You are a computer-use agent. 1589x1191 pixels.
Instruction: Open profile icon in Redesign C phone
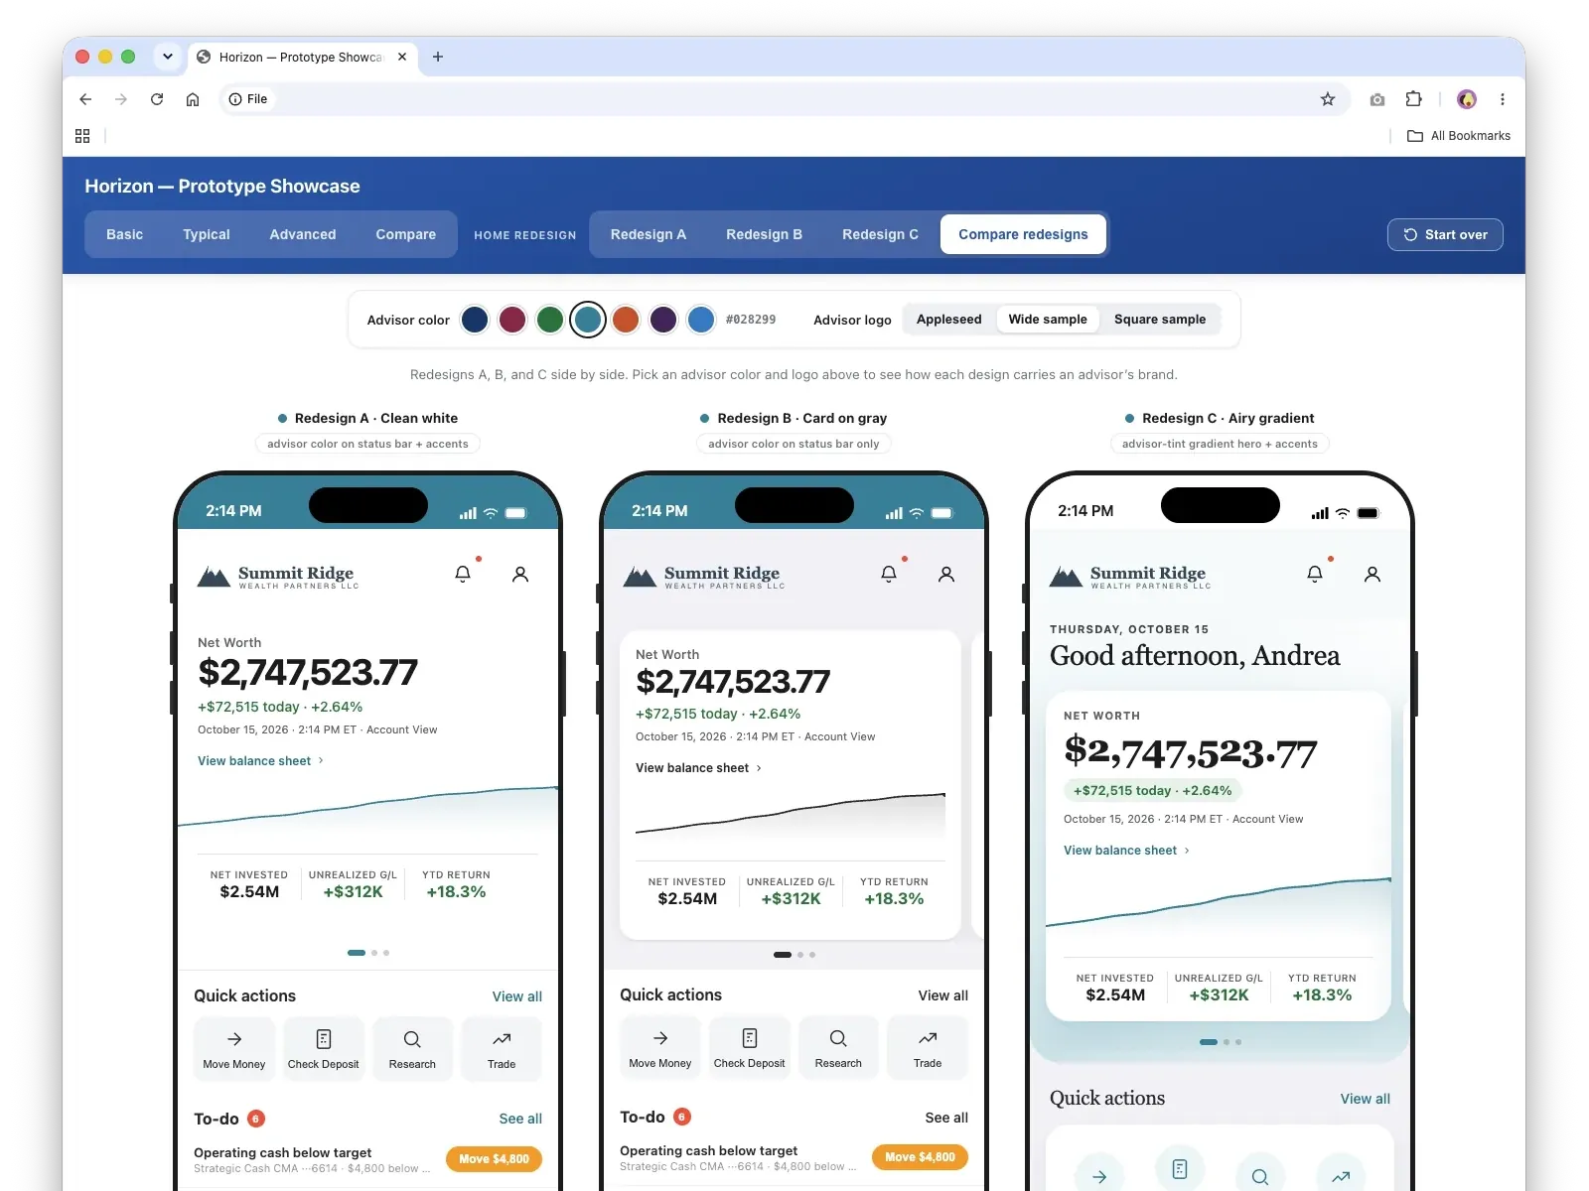click(x=1372, y=574)
